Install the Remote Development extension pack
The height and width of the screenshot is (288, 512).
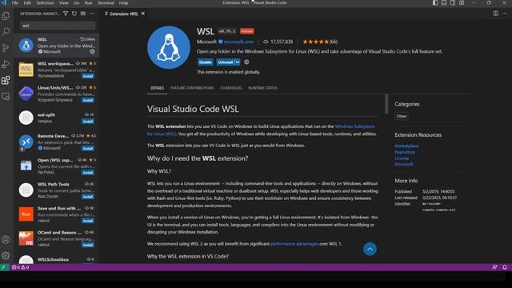(88, 149)
